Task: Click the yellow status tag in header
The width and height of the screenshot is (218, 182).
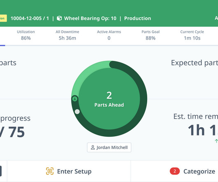Action: pos(3,18)
